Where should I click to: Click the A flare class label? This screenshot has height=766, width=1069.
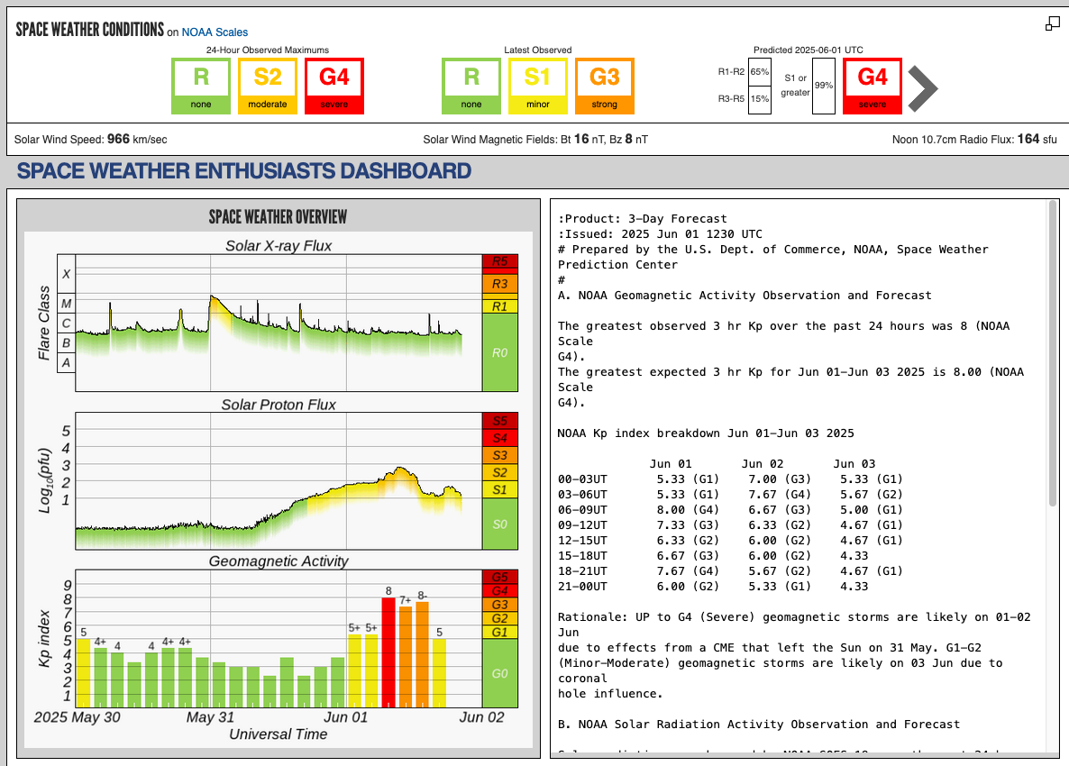coord(66,362)
